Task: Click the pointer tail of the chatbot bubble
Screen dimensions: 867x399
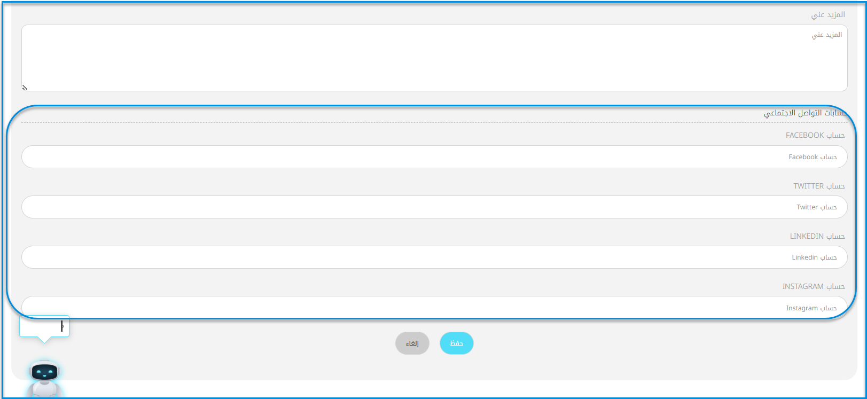Action: 44,340
